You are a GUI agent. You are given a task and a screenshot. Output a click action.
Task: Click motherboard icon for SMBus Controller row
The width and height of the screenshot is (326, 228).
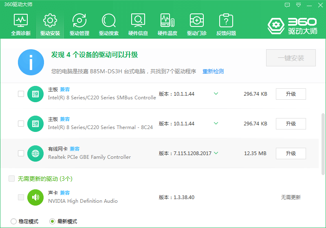coord(35,94)
